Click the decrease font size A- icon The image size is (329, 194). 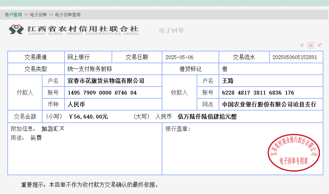302,45
